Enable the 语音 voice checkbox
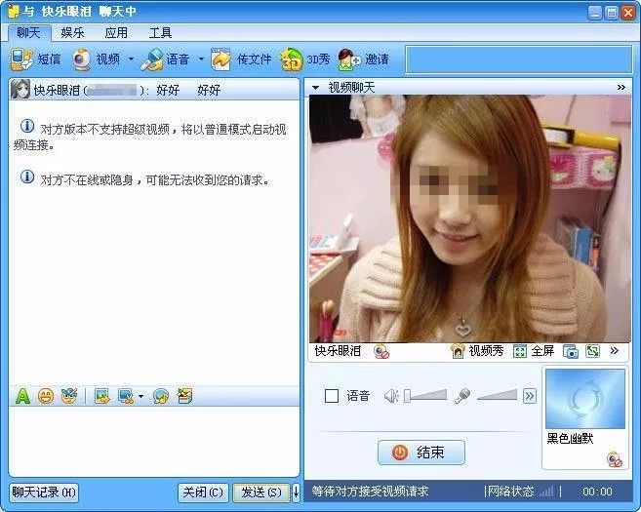This screenshot has height=512, width=641. click(x=332, y=396)
